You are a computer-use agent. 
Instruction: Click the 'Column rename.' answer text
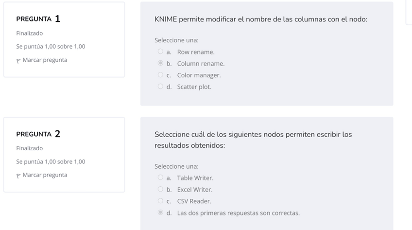click(201, 64)
